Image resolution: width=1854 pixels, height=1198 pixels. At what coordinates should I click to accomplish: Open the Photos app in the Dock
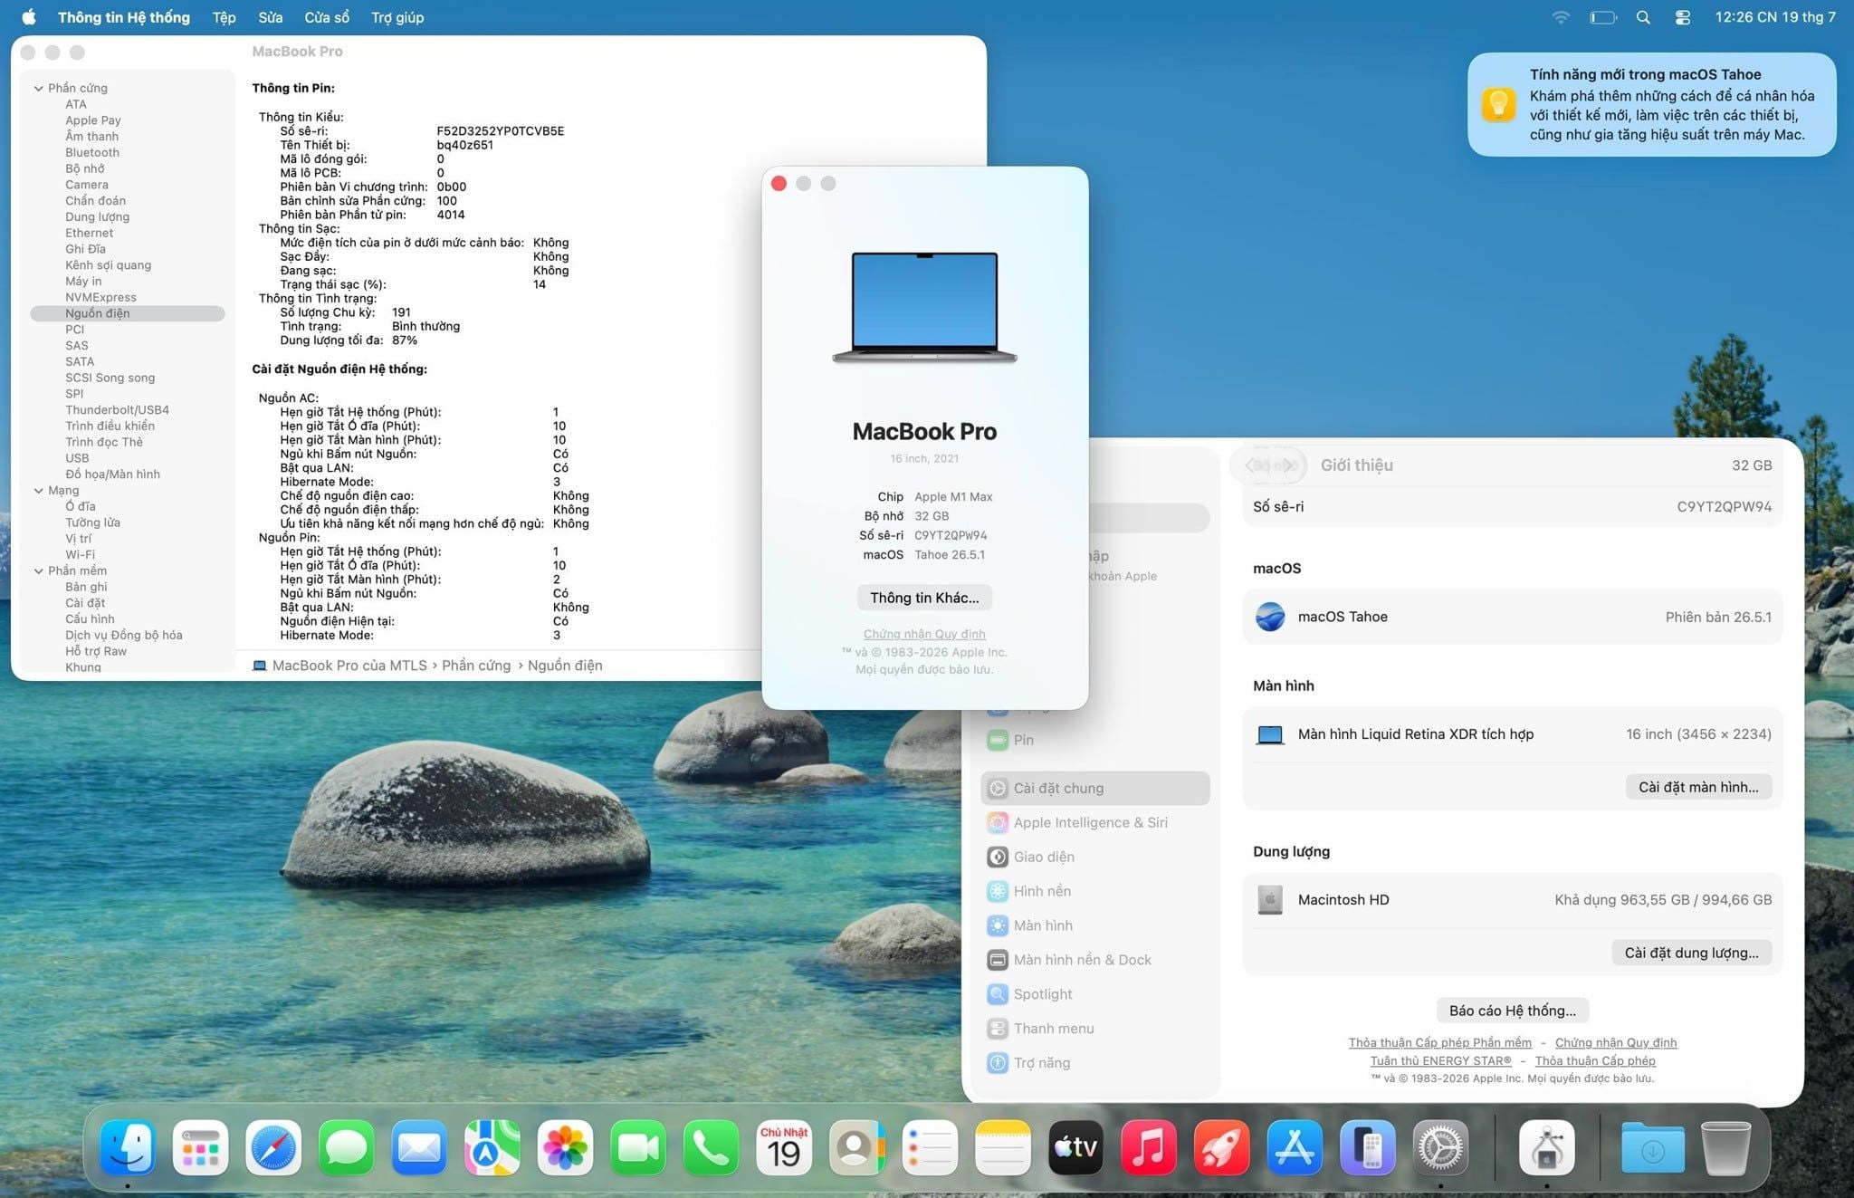566,1148
